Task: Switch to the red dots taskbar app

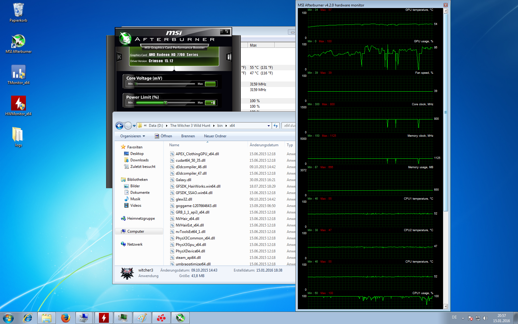Action: coord(161,318)
